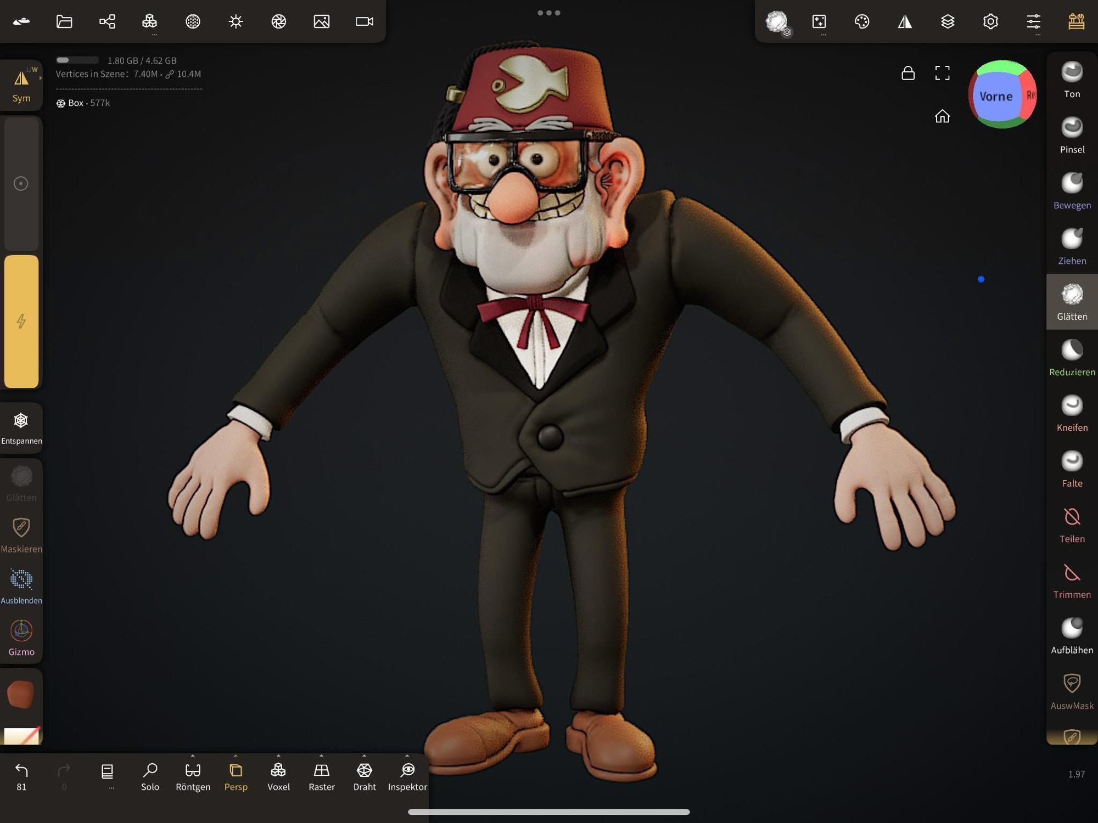Select the Ziehen drag tool
This screenshot has height=823, width=1098.
[1072, 247]
